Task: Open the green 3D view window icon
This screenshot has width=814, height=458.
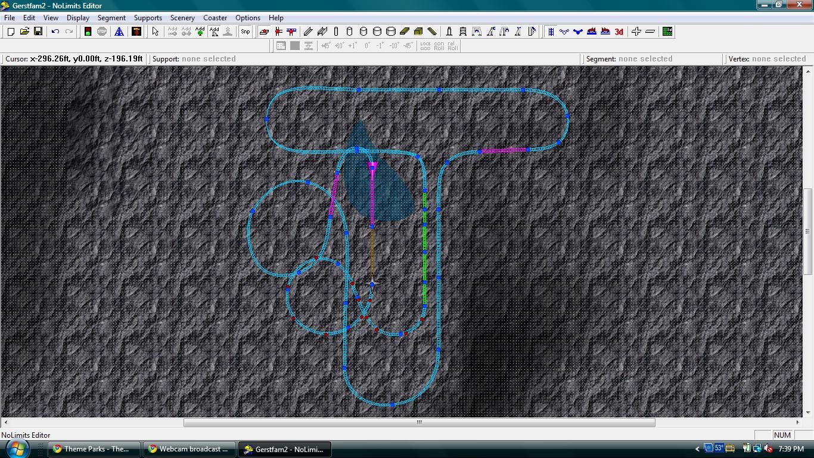Action: pos(667,32)
